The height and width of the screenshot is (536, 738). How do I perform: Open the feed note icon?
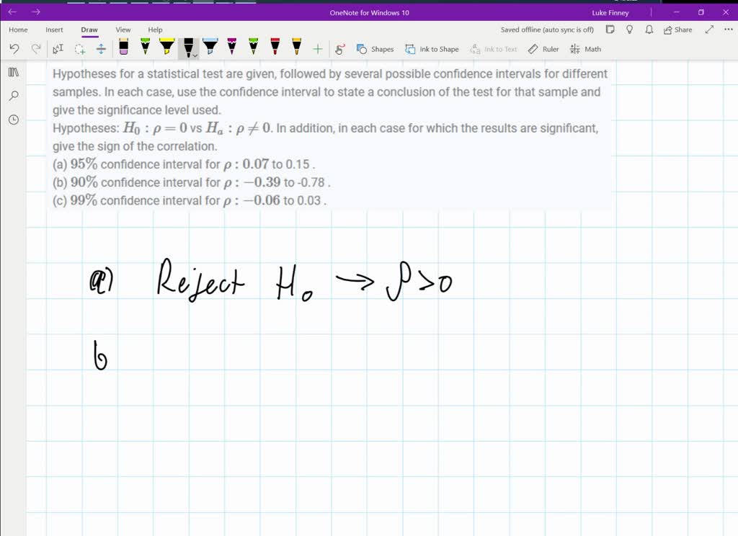click(610, 30)
